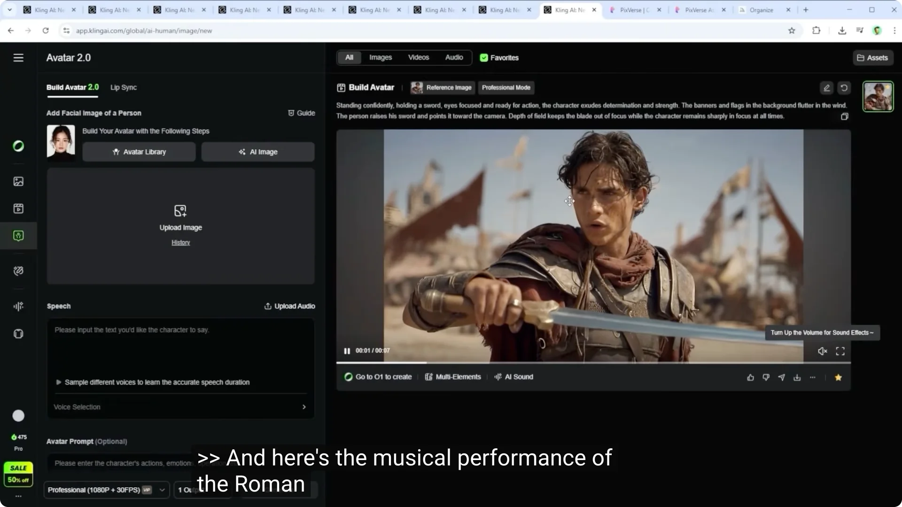Download the generated video

click(797, 377)
